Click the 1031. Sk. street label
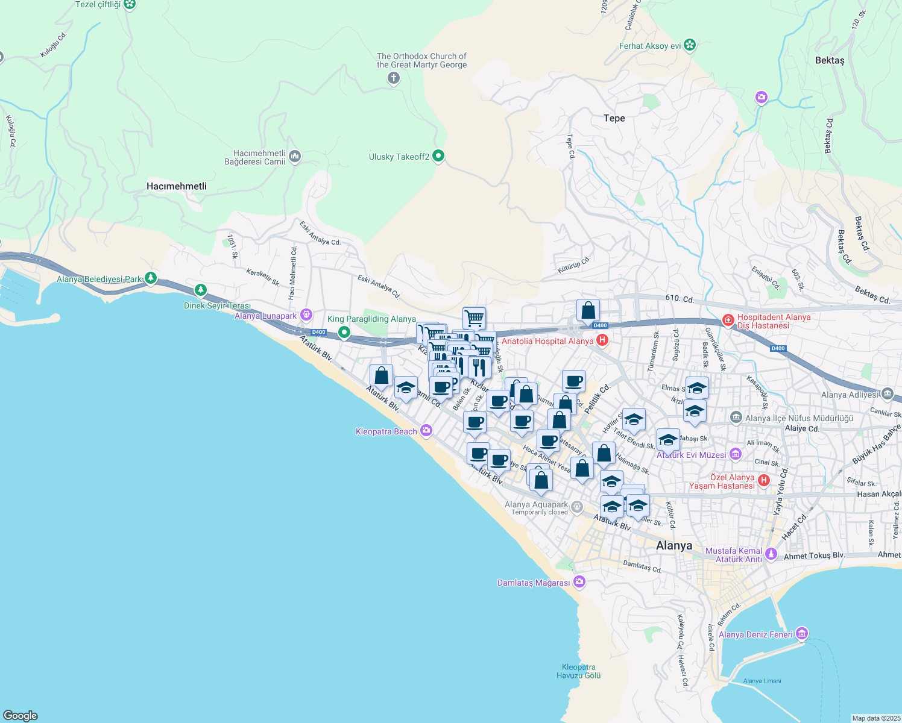The height and width of the screenshot is (723, 902). 232,247
